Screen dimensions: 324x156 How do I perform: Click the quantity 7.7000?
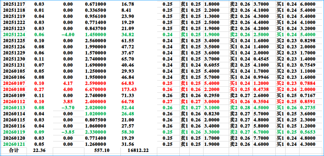coord(261,138)
